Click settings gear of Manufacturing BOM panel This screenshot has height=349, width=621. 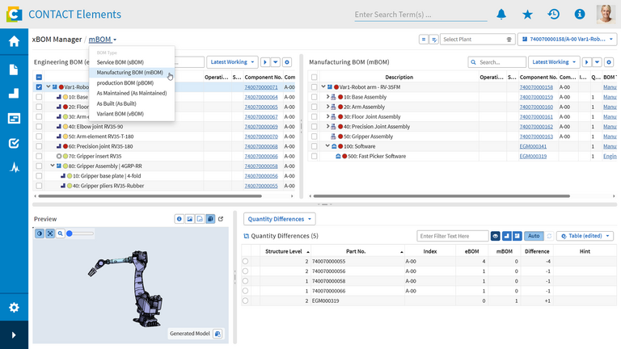[609, 62]
